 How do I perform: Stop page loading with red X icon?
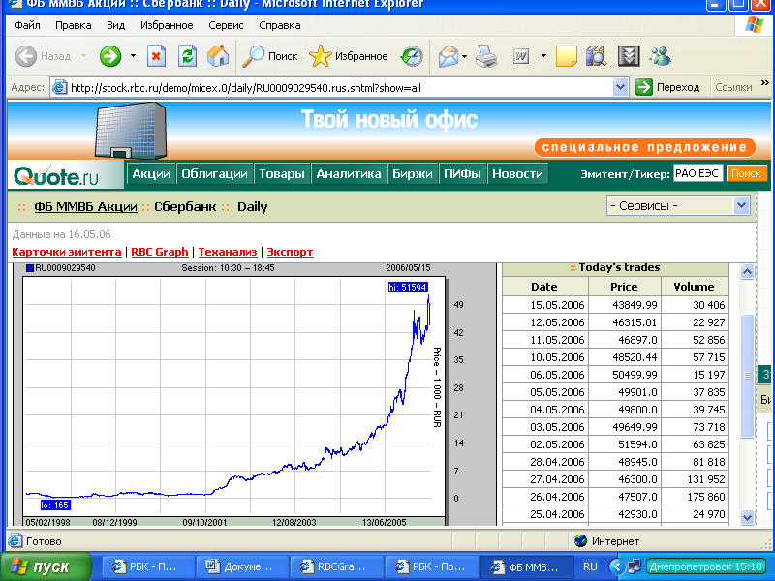coord(156,56)
